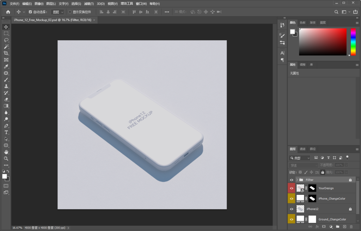
Task: Open the Image menu
Action: [x=39, y=4]
